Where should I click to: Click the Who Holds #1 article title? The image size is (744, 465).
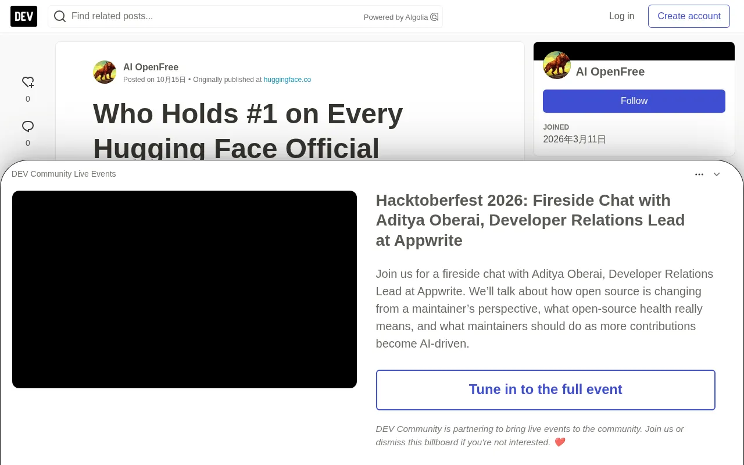point(248,131)
